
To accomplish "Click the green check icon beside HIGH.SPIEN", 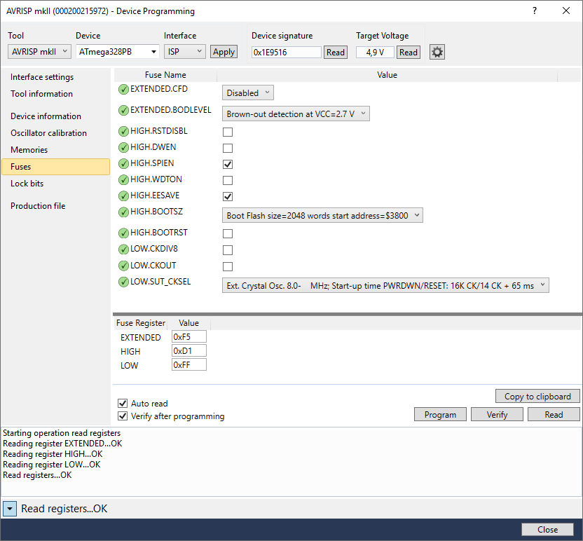I will [123, 163].
